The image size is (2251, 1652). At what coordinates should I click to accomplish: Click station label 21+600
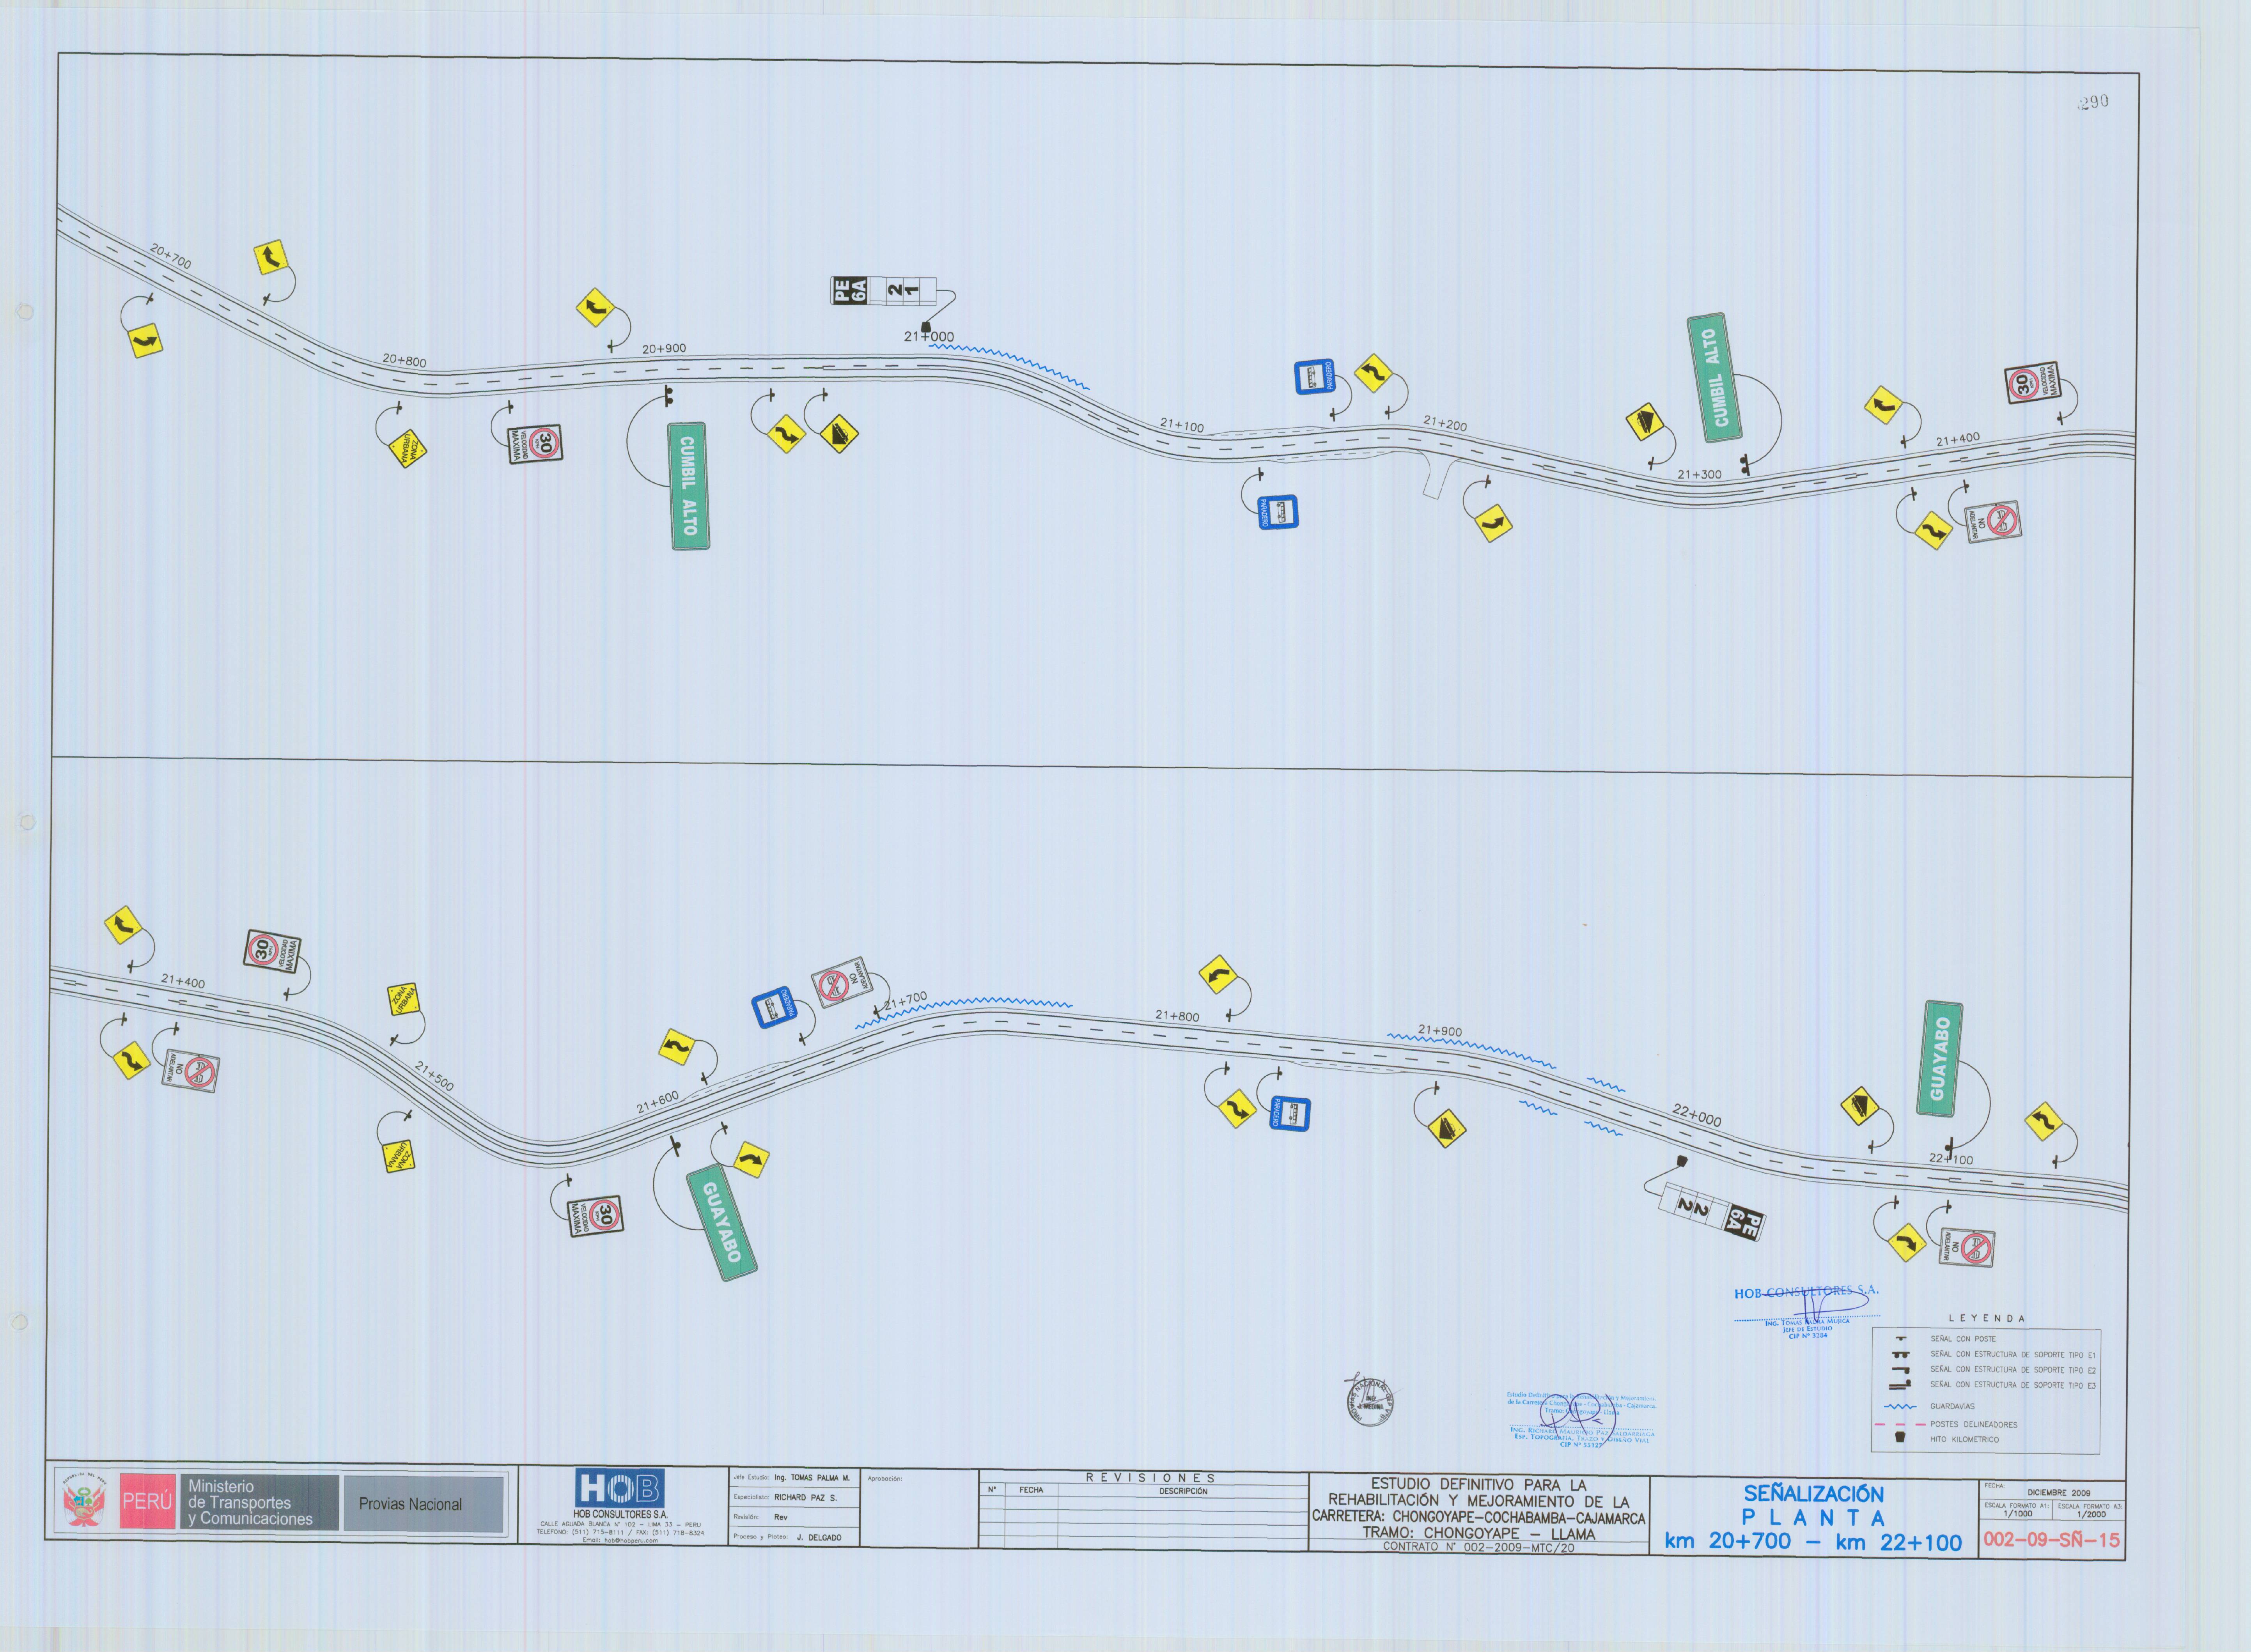coord(658,1102)
